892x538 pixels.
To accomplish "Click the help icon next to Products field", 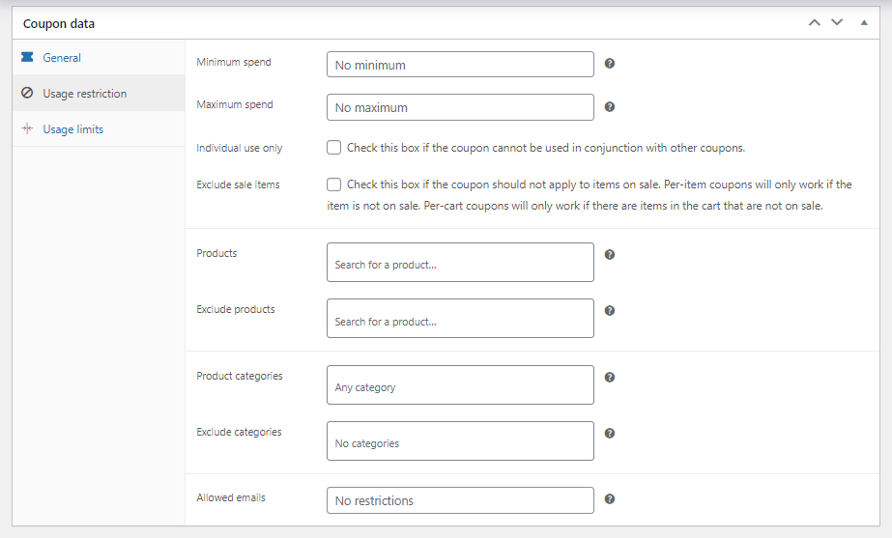I will tap(609, 255).
